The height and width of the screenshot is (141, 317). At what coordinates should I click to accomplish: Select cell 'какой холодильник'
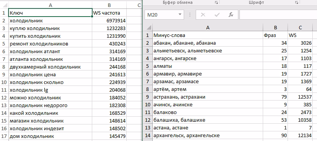(x=50, y=113)
